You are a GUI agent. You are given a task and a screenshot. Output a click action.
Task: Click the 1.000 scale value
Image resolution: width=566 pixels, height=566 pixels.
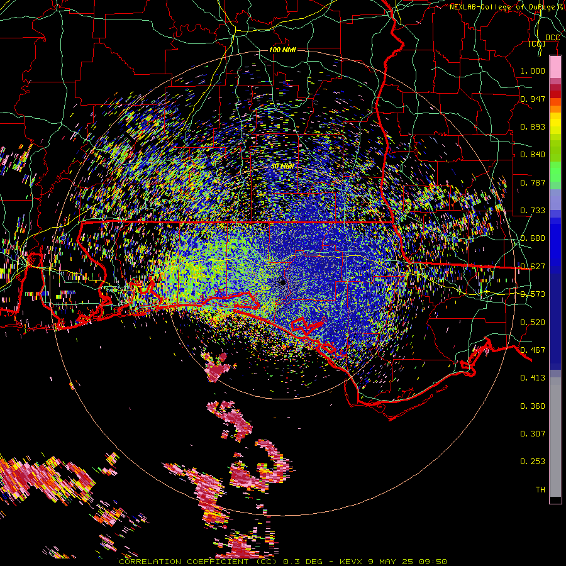533,70
